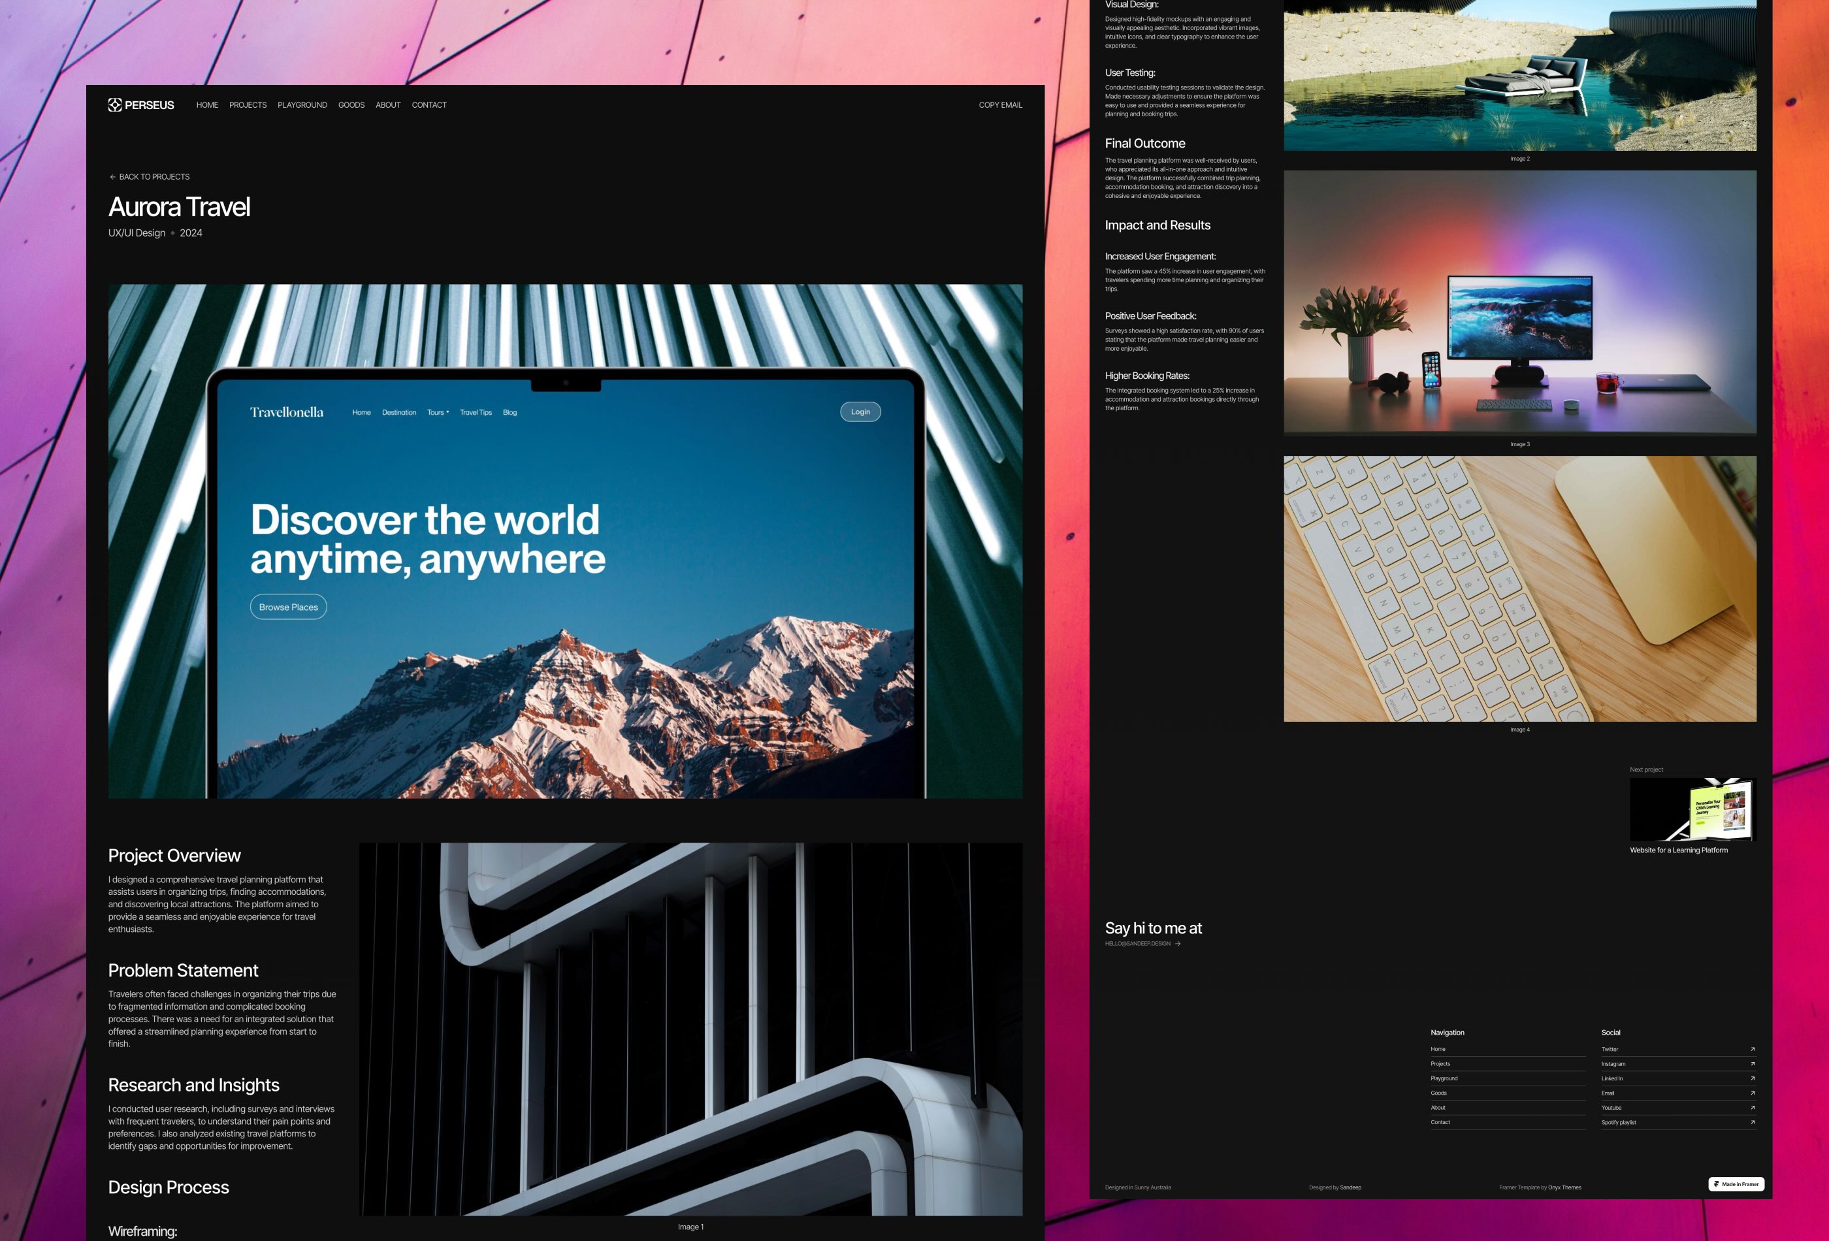Open the Website for a Learning Platform next project thumbnail
This screenshot has height=1241, width=1829.
coord(1693,811)
